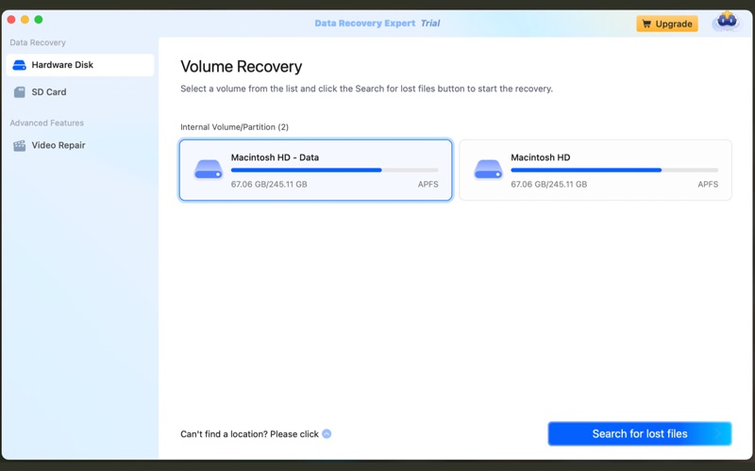Click the 67.06 GB/245.11 GB text under Macintosh HD
This screenshot has height=471, width=755.
[x=549, y=184]
